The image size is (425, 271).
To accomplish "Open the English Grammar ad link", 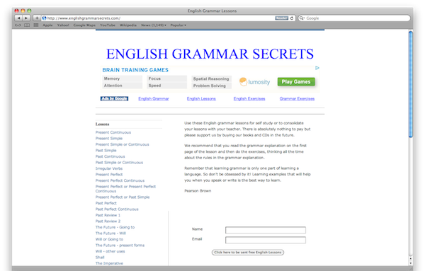I will point(154,98).
